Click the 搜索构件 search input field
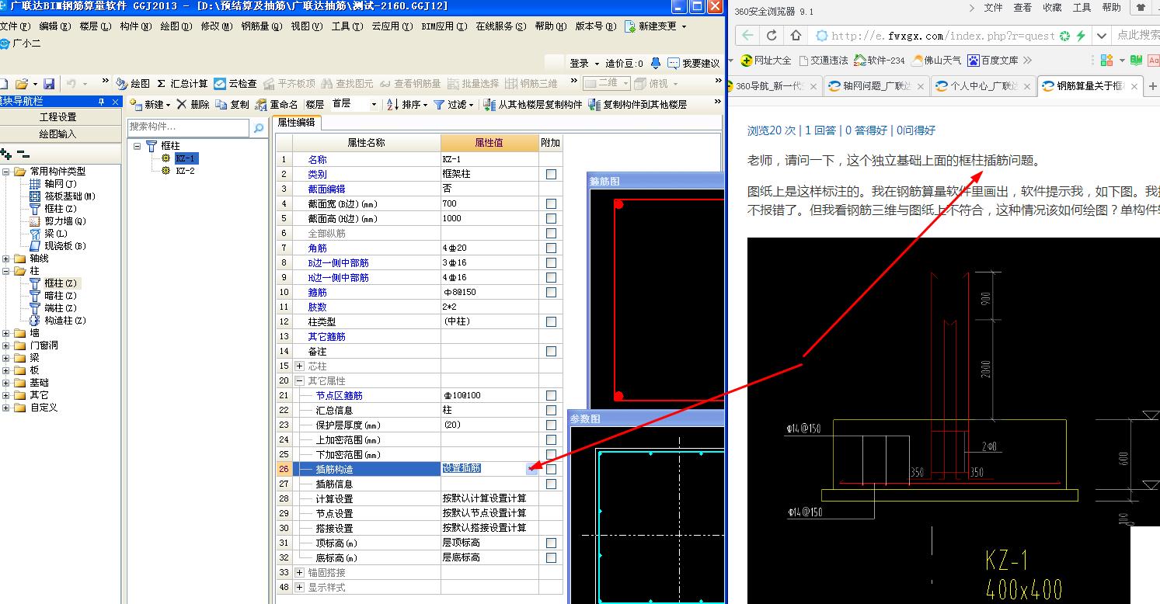Image resolution: width=1160 pixels, height=604 pixels. [189, 127]
